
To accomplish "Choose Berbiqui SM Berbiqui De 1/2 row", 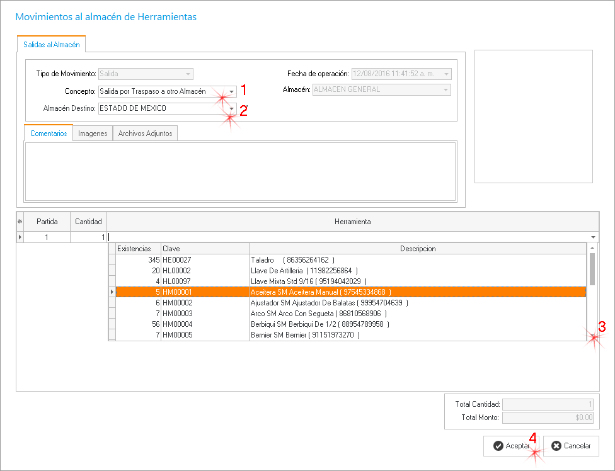I will [347, 324].
